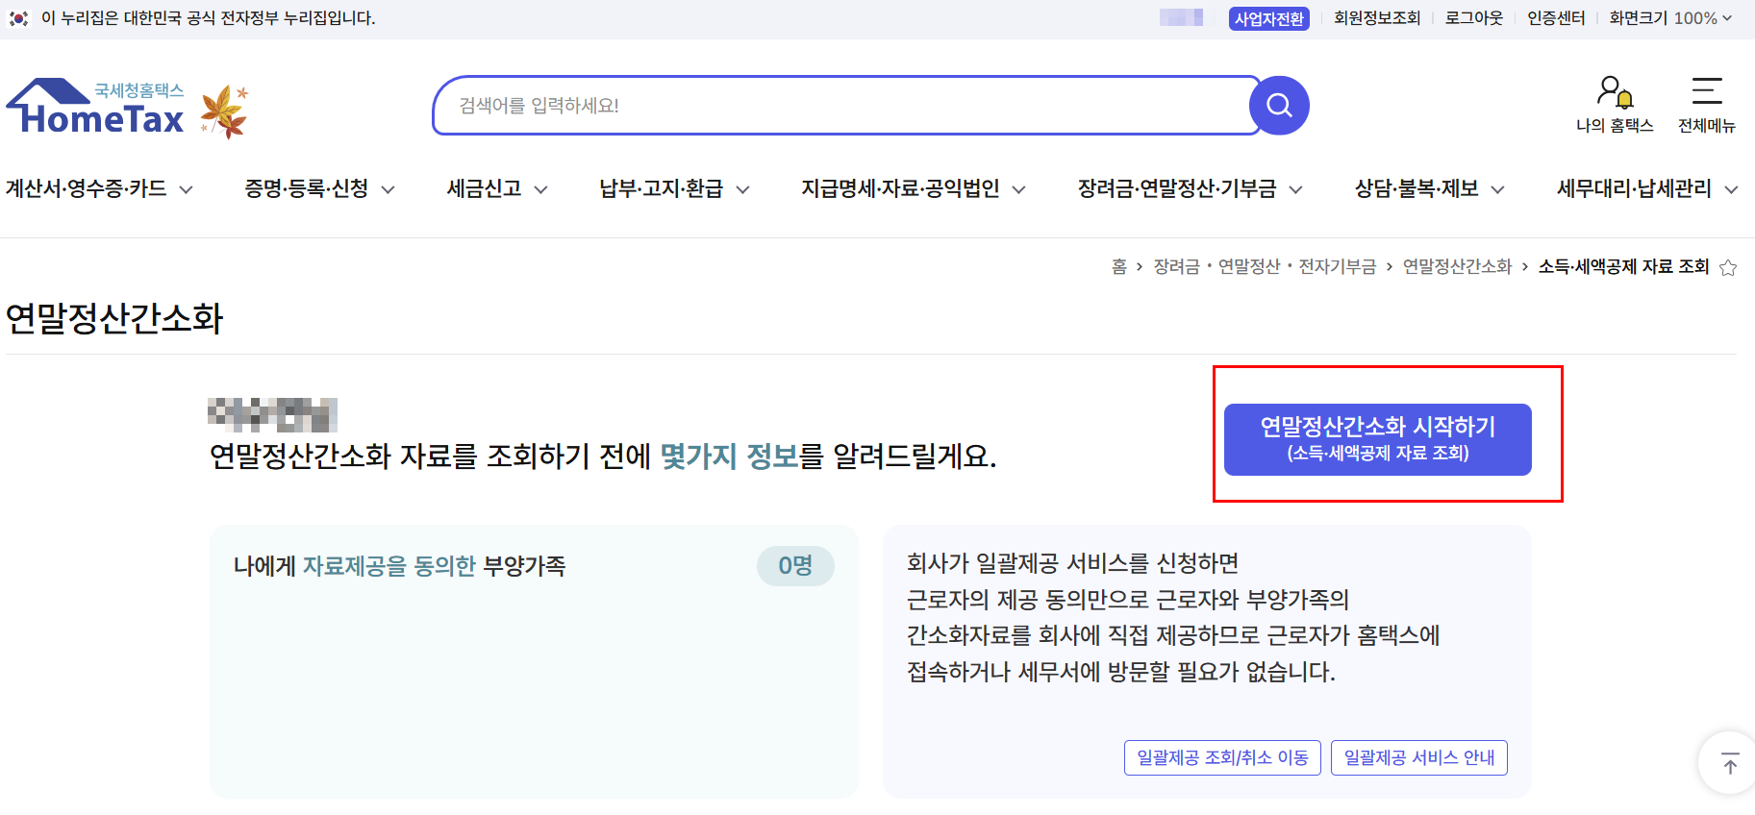Expand 상담·불복·제보 menu
The width and height of the screenshot is (1755, 815).
(1429, 189)
